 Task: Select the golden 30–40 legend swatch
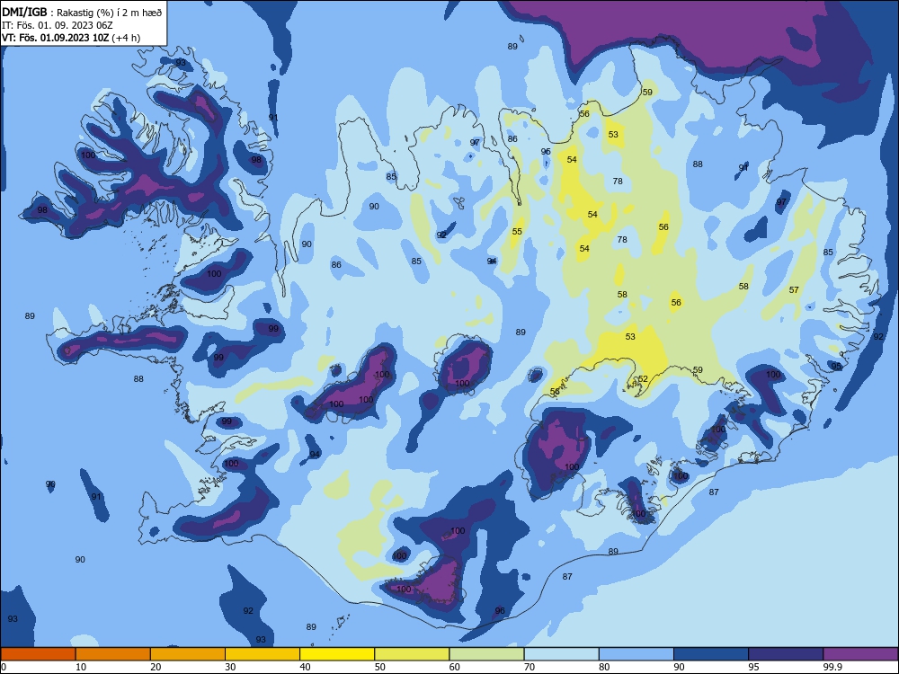pos(263,654)
